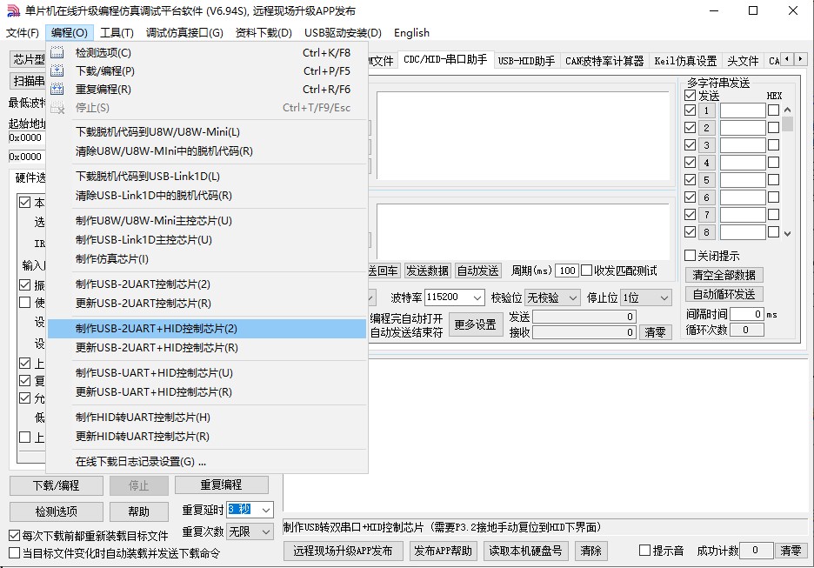The width and height of the screenshot is (814, 568).
Task: Select the CDC/HID-串口助手 tab
Action: (x=445, y=60)
